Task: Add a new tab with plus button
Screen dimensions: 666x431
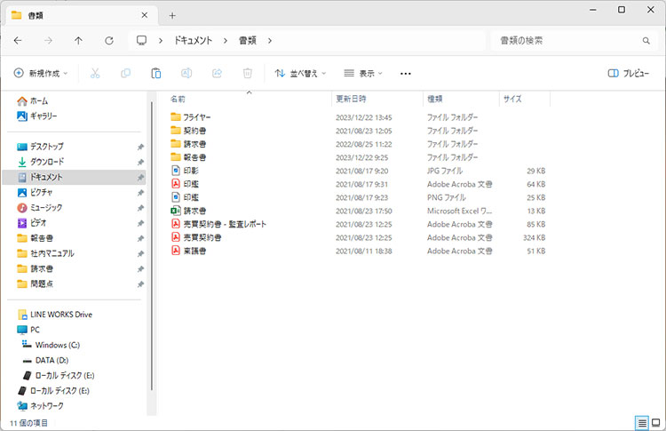Action: pos(172,15)
